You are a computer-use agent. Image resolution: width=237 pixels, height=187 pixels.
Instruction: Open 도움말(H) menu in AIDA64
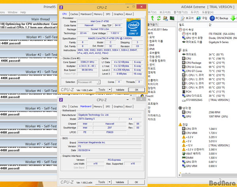[208, 12]
